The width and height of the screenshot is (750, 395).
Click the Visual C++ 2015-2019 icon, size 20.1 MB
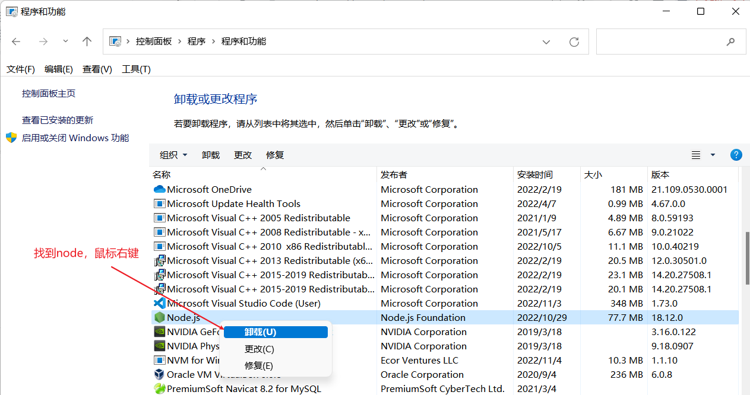[x=159, y=289]
